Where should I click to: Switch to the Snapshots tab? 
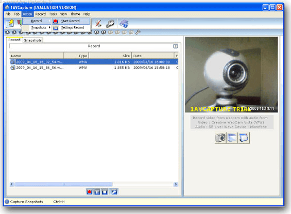click(33, 40)
